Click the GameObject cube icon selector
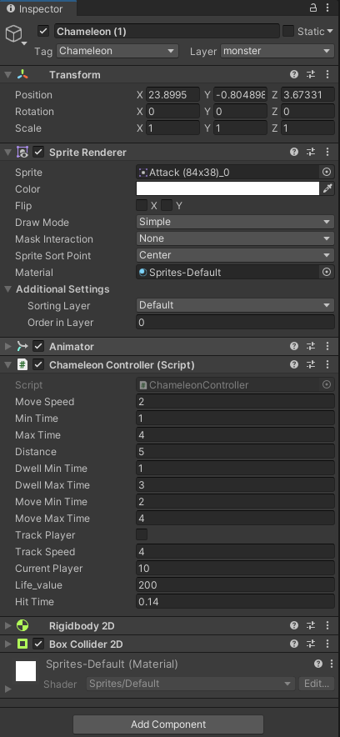 tap(16, 35)
